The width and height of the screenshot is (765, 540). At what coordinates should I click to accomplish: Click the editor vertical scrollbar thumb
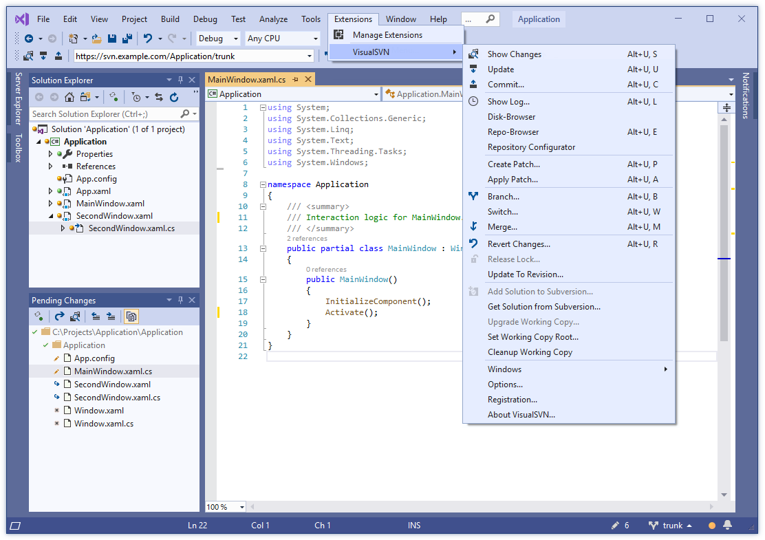click(724, 233)
